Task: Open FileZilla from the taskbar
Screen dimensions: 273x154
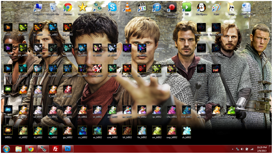Action: coord(55,149)
